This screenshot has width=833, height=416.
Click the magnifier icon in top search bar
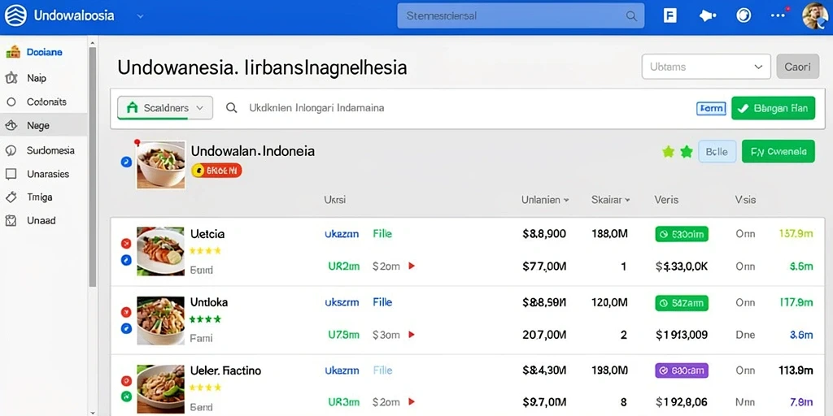coord(631,16)
